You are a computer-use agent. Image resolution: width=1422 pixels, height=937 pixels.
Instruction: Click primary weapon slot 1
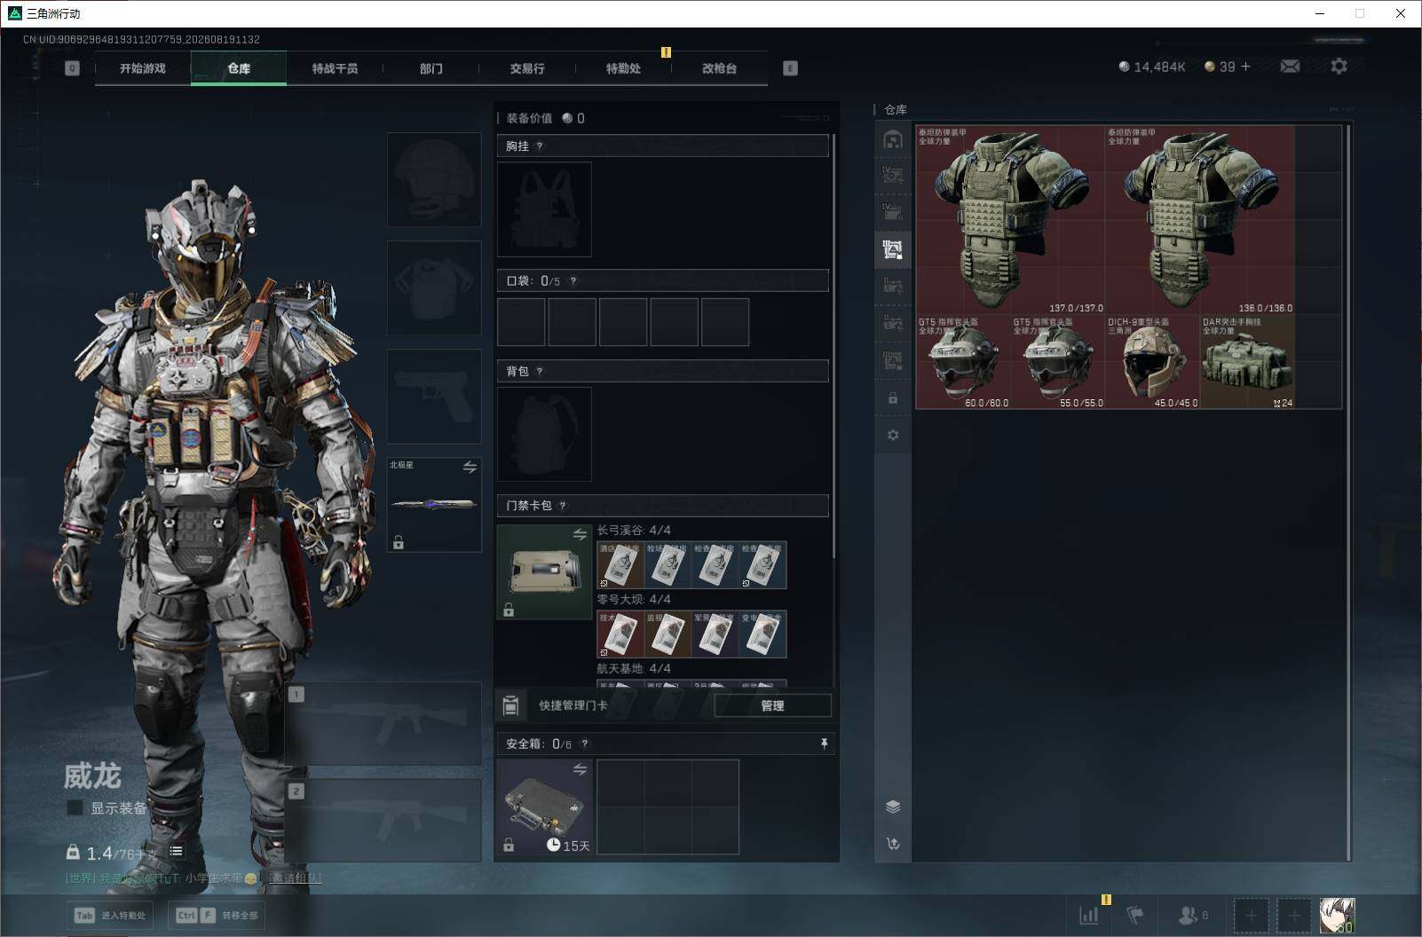tap(383, 724)
